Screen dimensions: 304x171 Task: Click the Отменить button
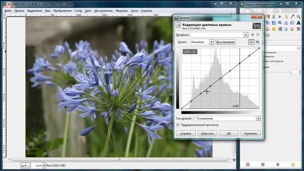click(250, 133)
